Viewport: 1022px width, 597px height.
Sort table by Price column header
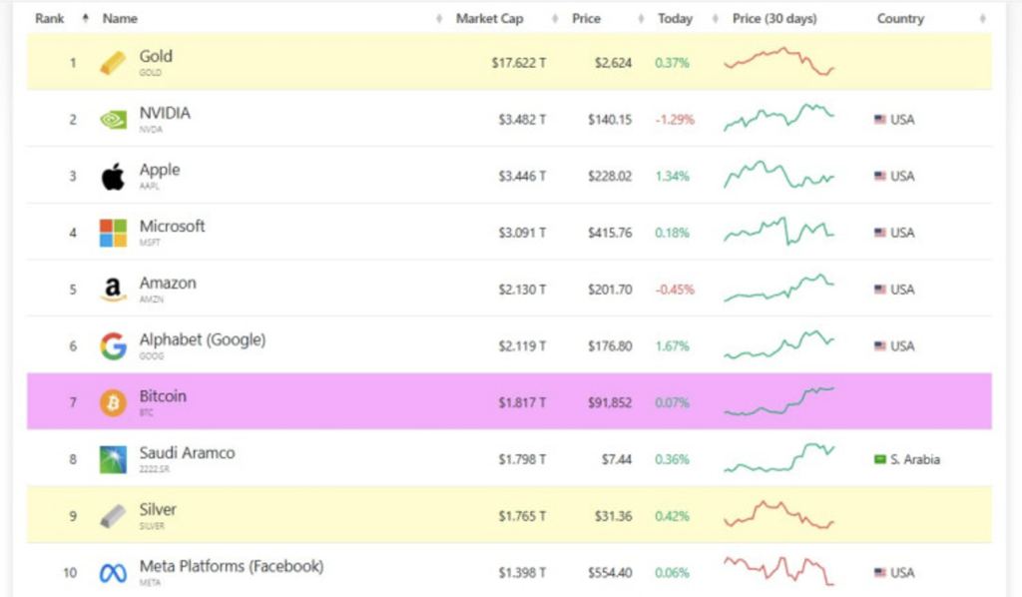[x=586, y=18]
